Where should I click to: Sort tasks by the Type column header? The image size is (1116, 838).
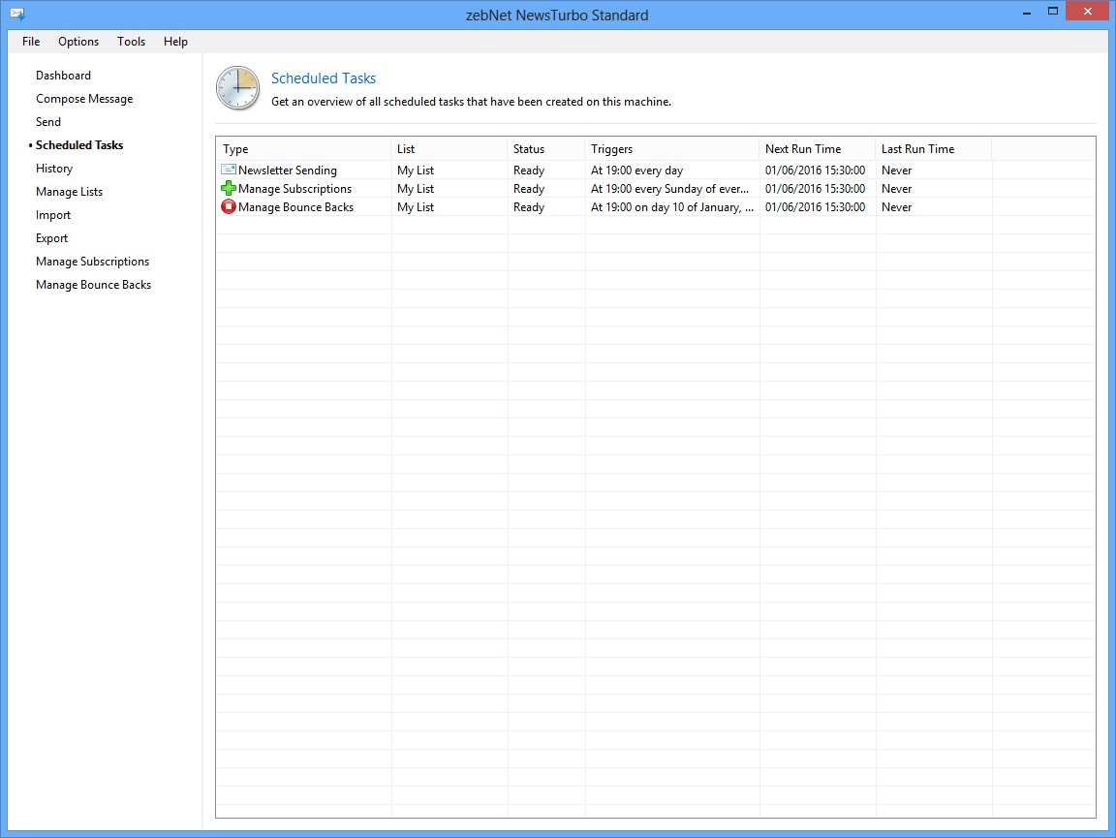pyautogui.click(x=302, y=149)
